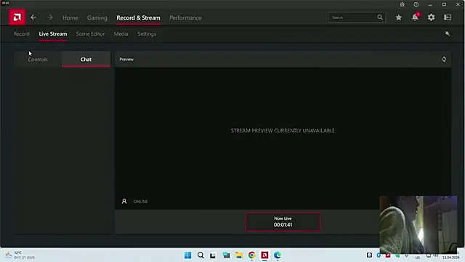Open the Media sub-tab

(121, 34)
